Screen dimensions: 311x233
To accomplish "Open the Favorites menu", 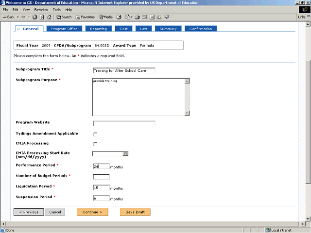I will point(41,10).
